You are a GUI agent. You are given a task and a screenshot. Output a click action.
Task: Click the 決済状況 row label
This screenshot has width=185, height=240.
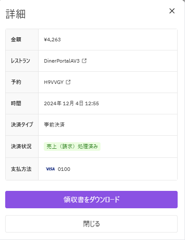click(21, 147)
